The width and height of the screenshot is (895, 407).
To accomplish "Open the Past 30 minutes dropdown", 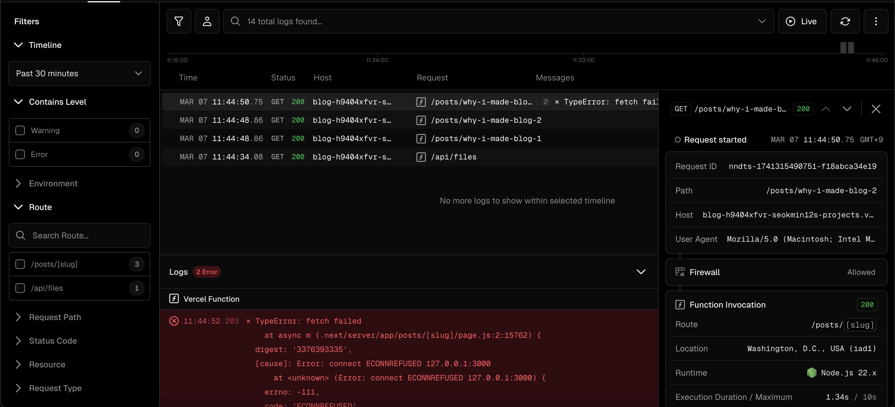I will pos(79,73).
